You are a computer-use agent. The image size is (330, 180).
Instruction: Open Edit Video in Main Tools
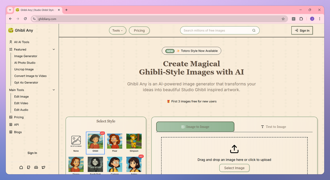21,103
